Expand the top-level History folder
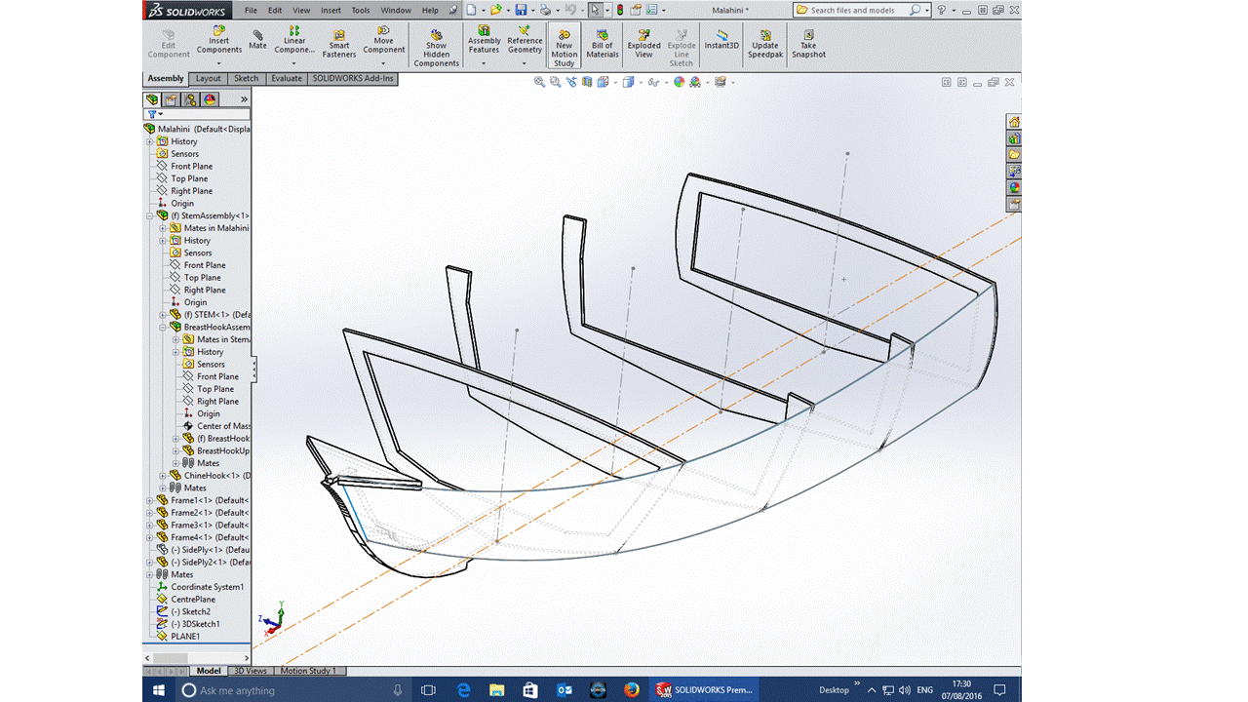This screenshot has height=702, width=1248. pos(150,141)
